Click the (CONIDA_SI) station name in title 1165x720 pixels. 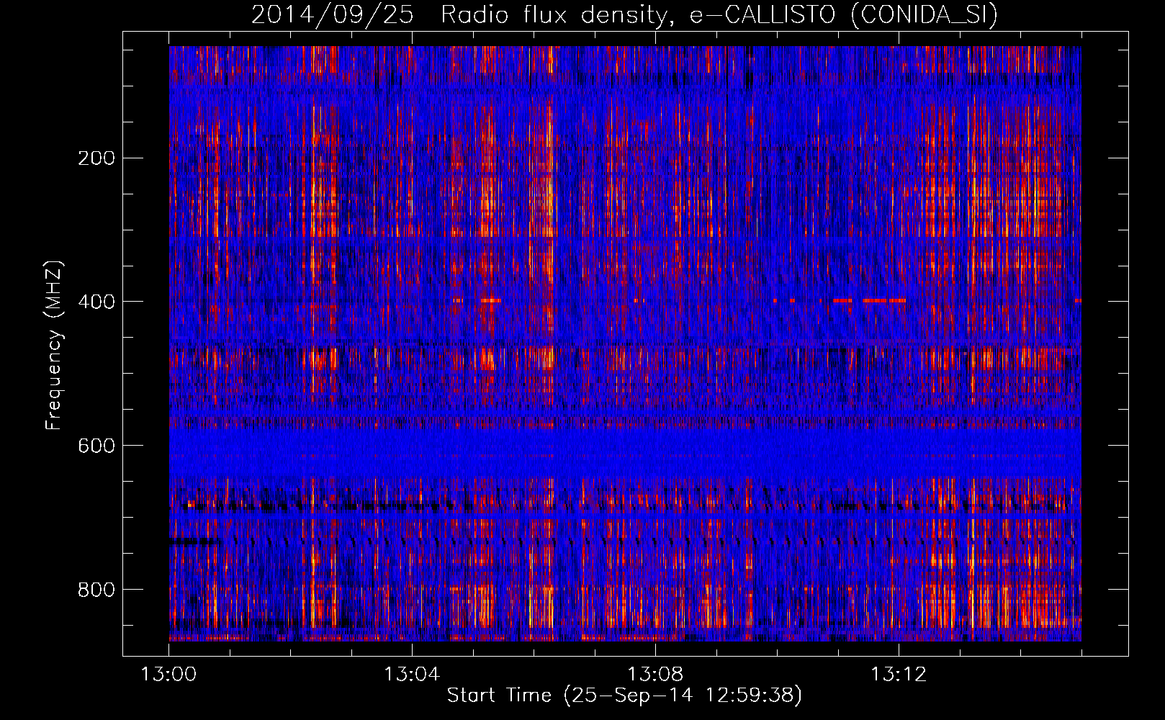coord(925,15)
